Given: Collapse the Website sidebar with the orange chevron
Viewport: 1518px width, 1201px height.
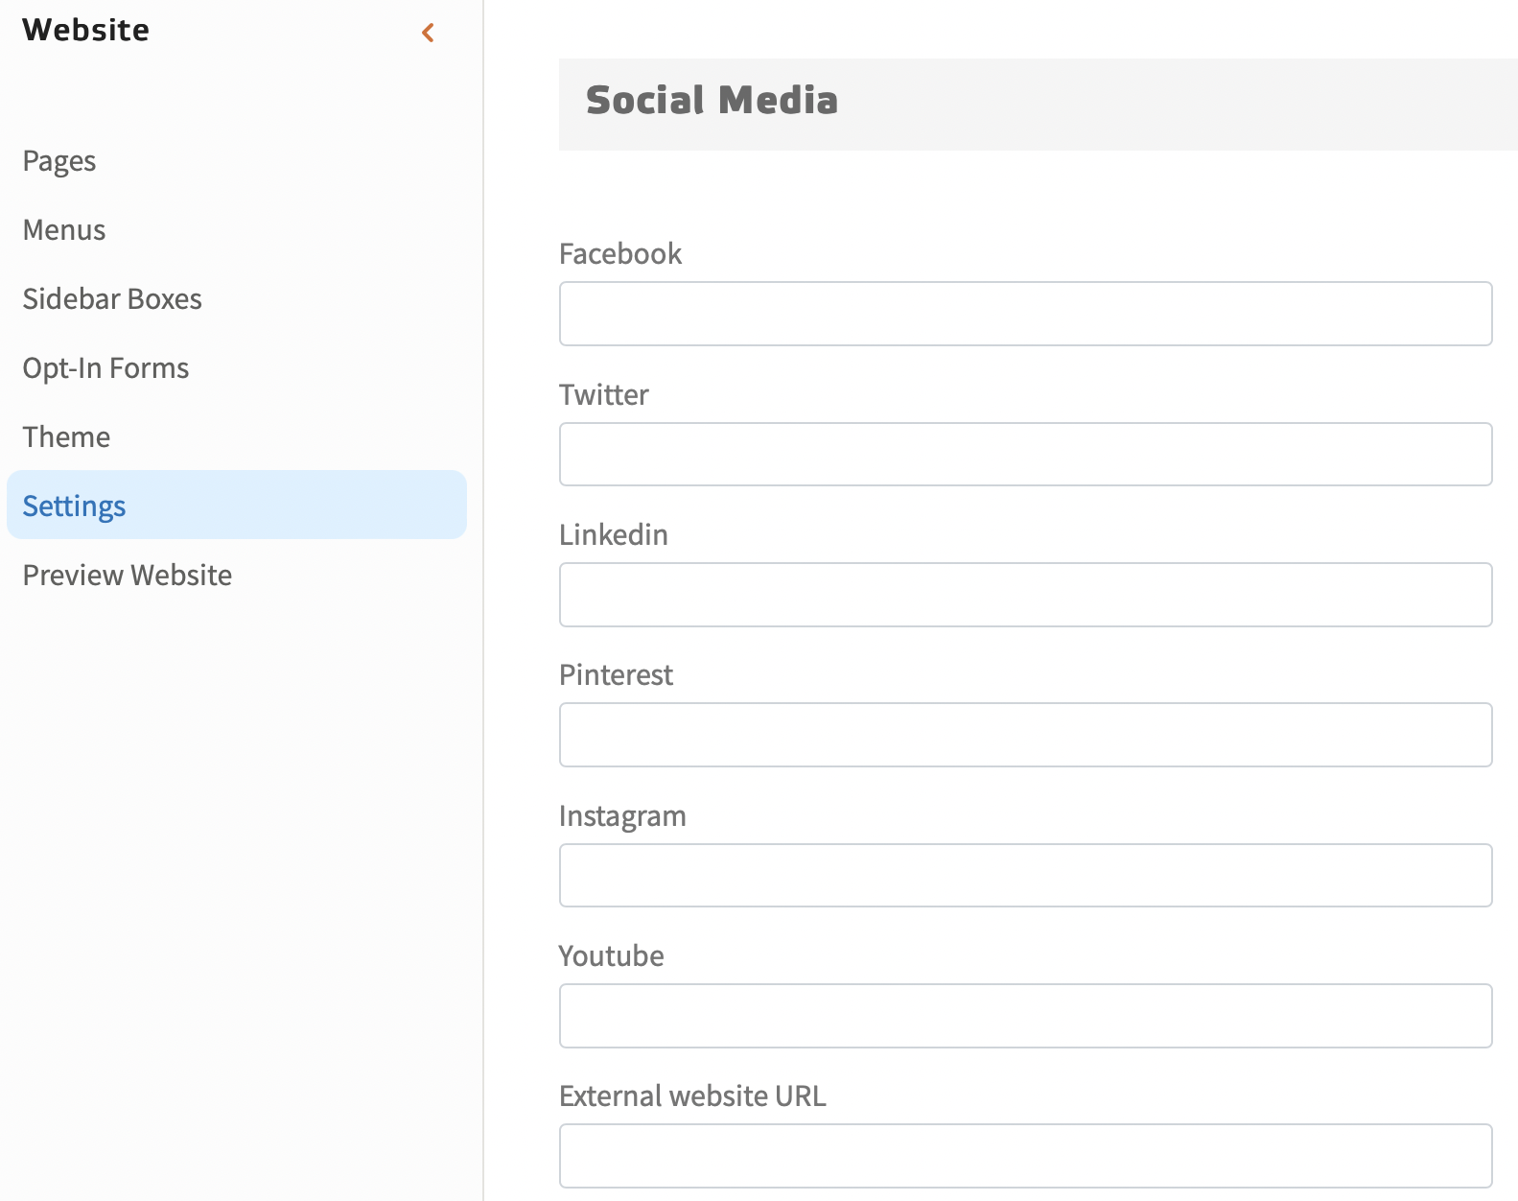Looking at the screenshot, I should [x=428, y=33].
